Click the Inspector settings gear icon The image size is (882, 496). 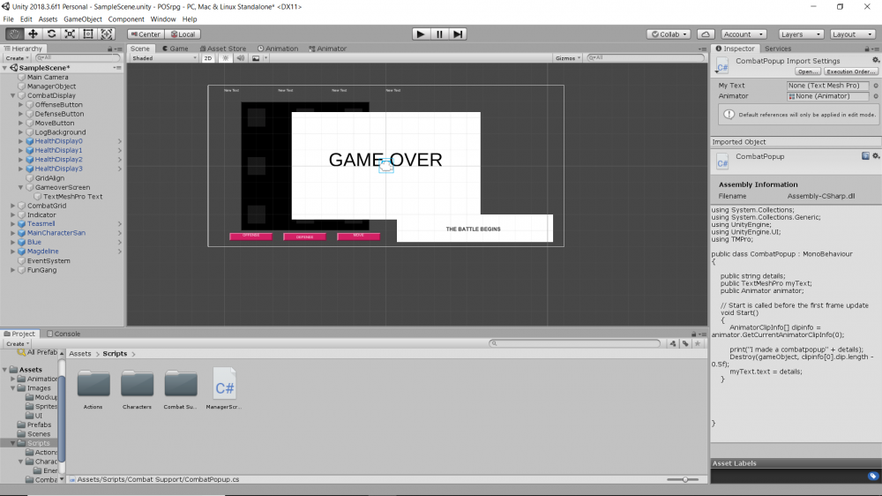(875, 60)
